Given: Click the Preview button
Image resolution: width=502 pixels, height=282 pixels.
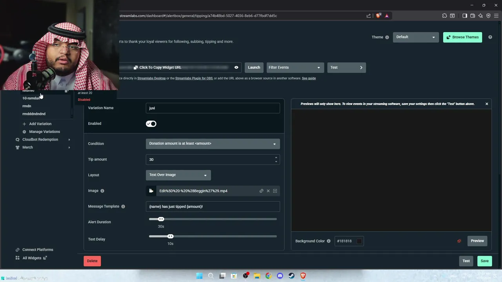Looking at the screenshot, I should [x=477, y=241].
